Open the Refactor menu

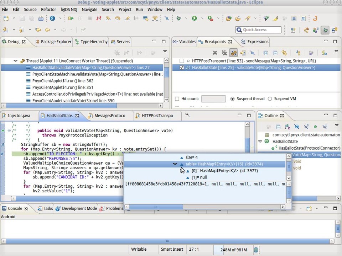coord(48,10)
